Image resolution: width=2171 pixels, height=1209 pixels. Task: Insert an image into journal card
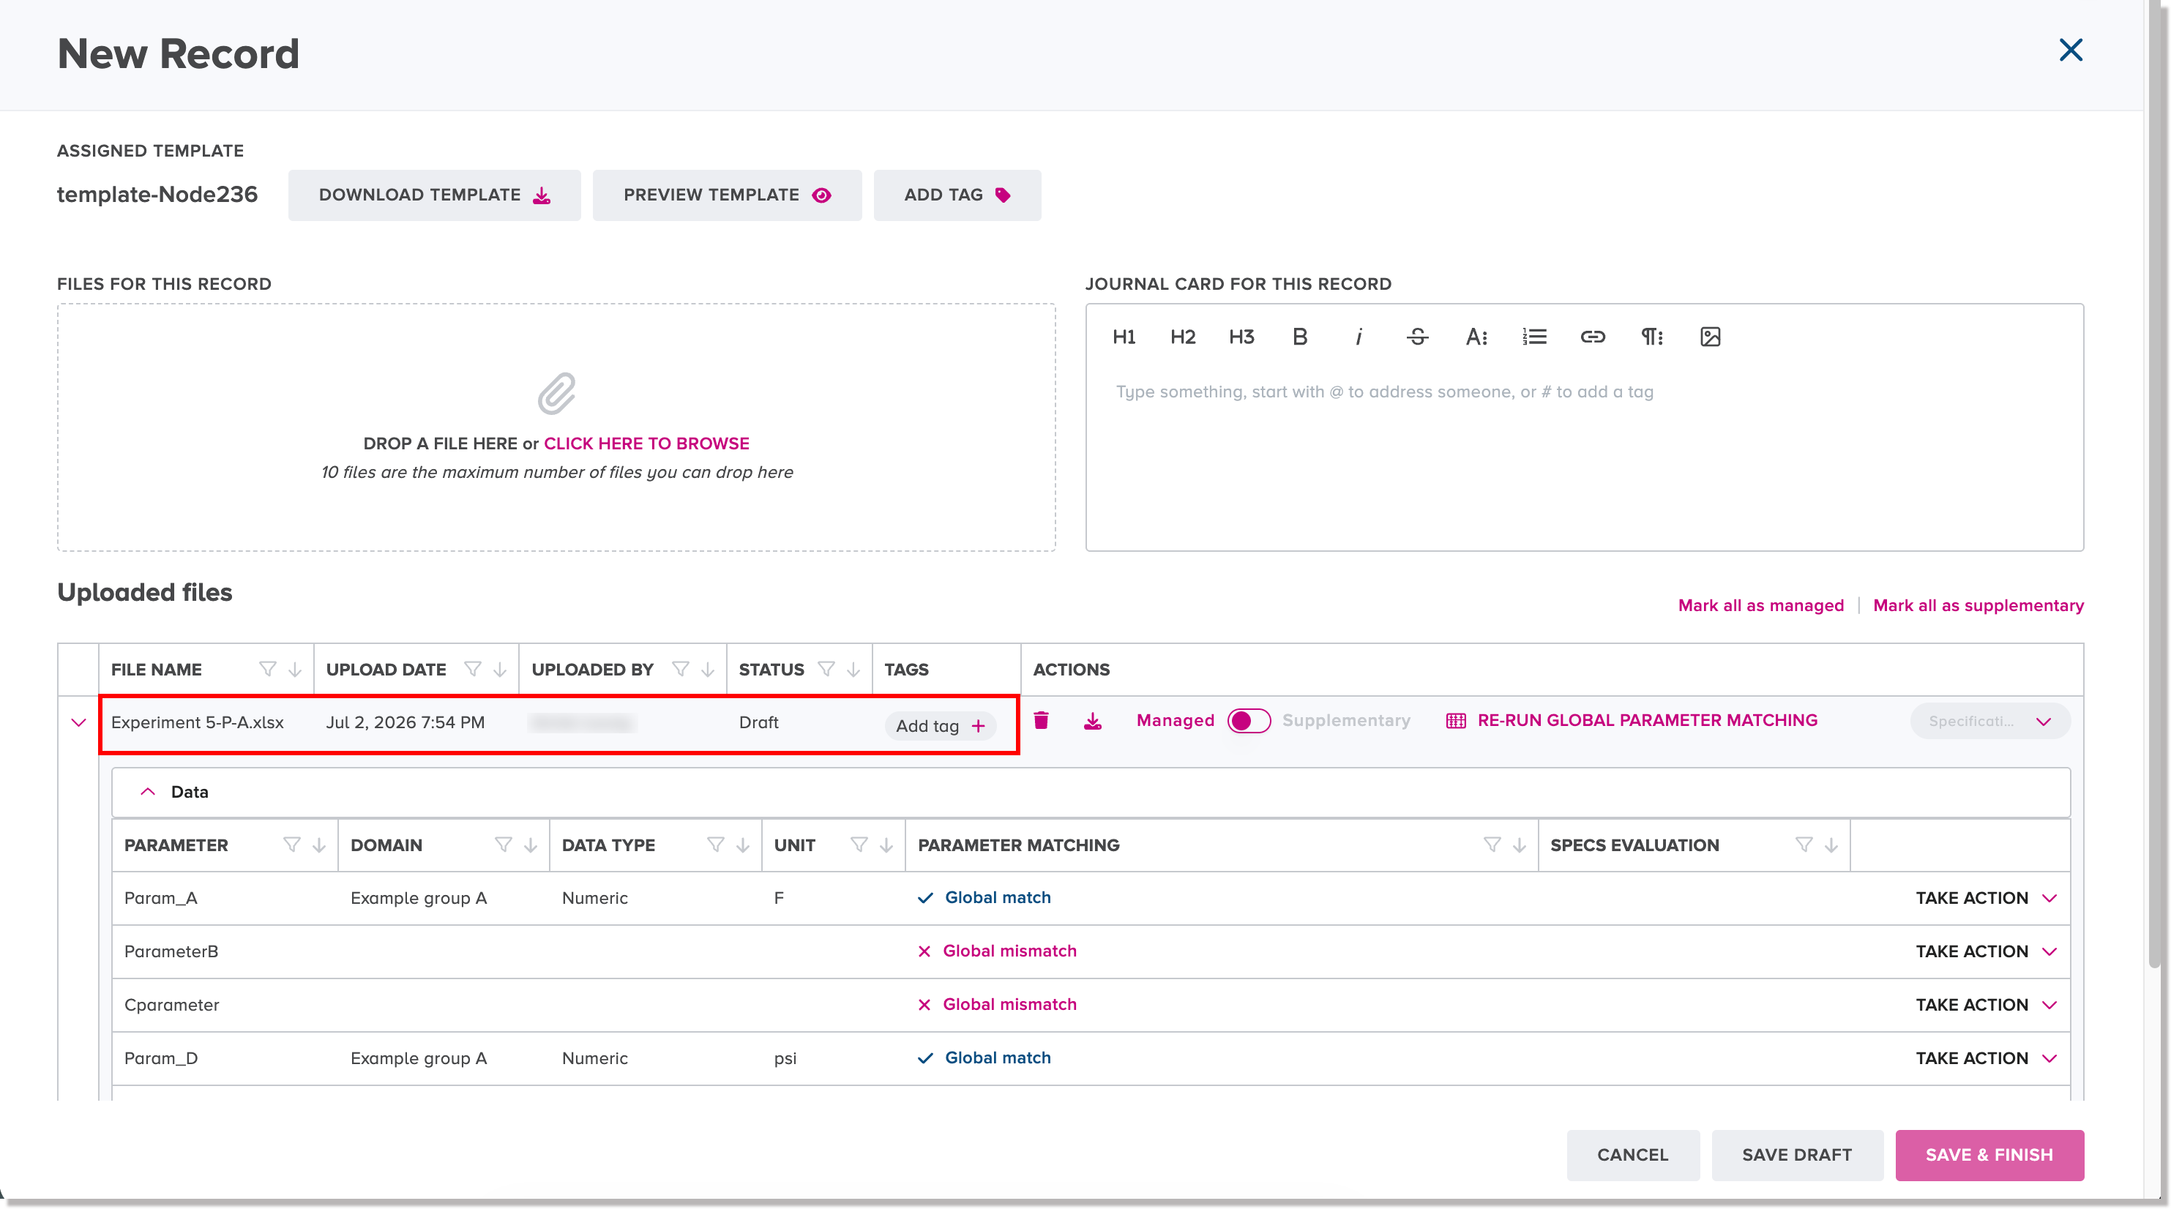(1709, 337)
